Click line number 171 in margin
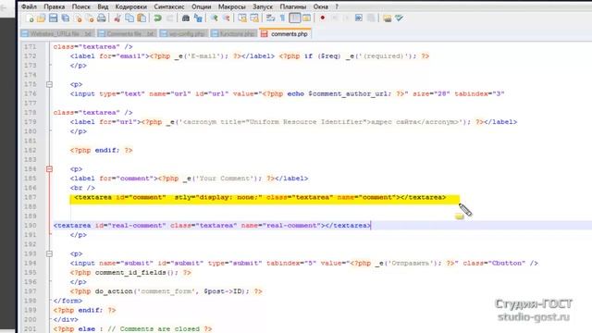 [x=30, y=46]
